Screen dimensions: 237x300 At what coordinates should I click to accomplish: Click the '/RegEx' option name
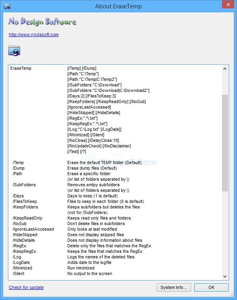click(x=19, y=246)
